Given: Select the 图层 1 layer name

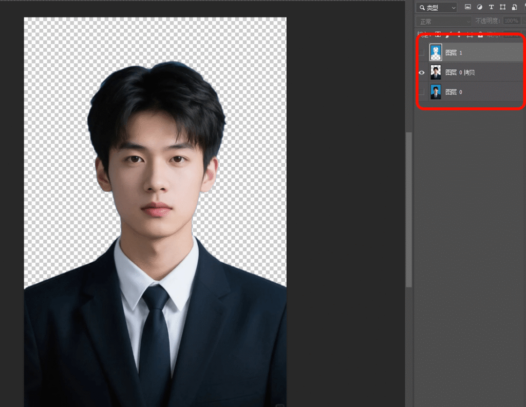Looking at the screenshot, I should point(454,52).
